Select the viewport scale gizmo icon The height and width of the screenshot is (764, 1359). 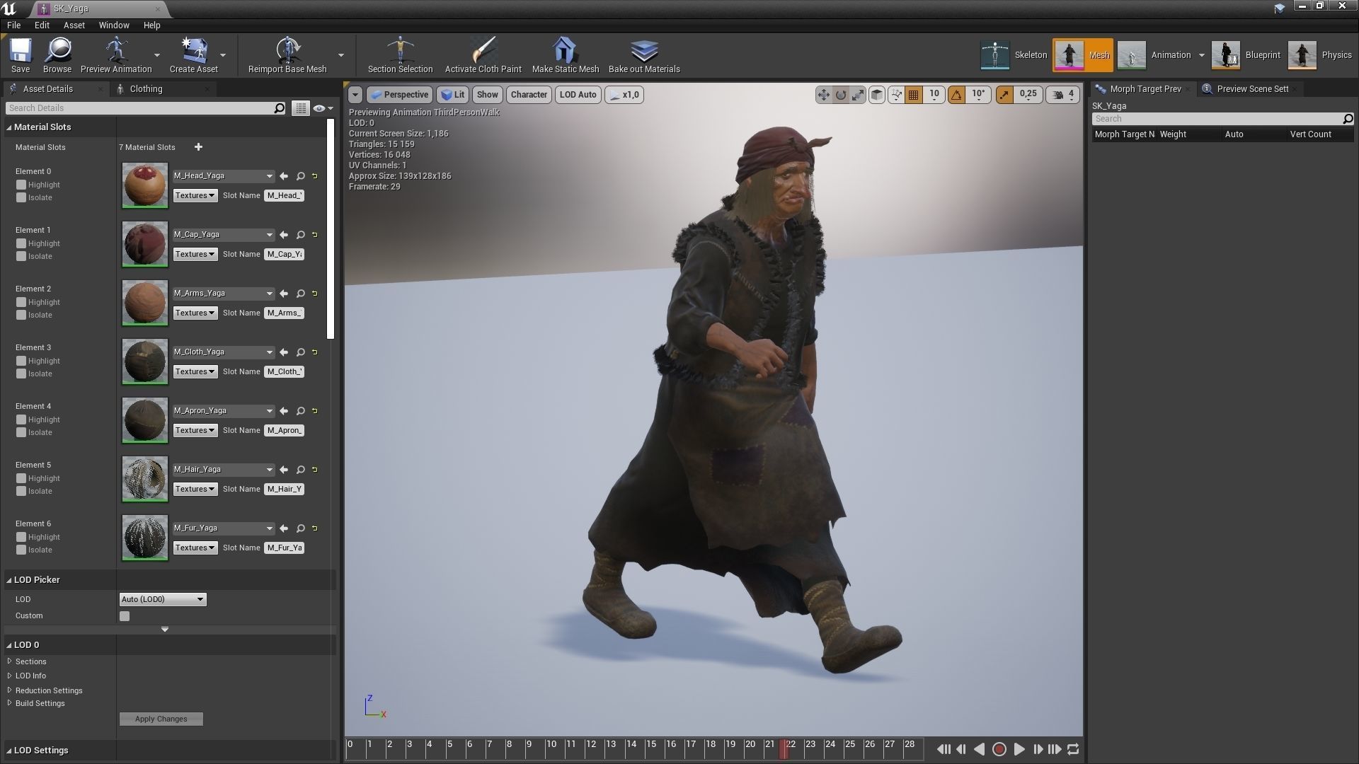tap(858, 95)
